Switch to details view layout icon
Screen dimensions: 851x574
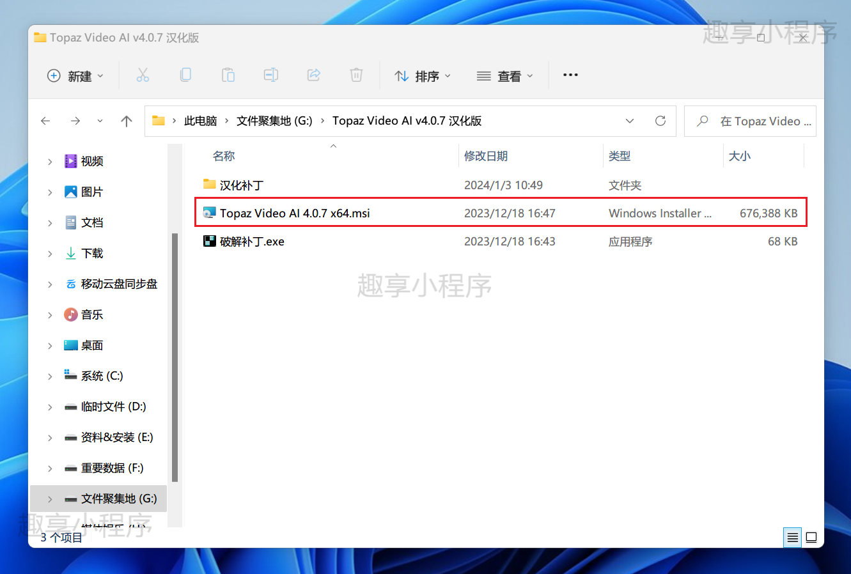[x=793, y=538]
